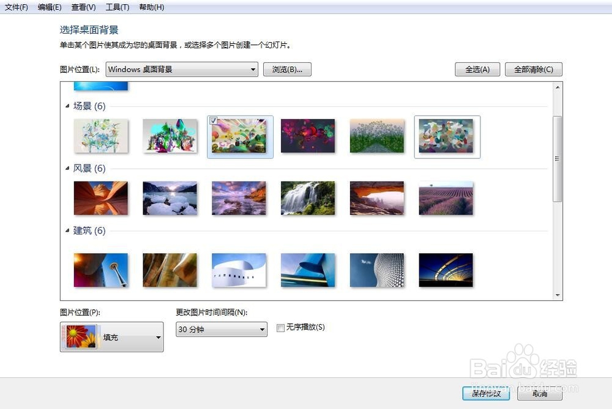Open the Windows 桌面背景 location dropdown
Viewport: 612px width, 409px height.
tap(182, 70)
